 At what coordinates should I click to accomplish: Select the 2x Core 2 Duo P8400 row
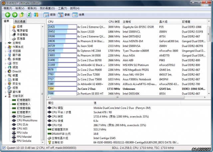(x=127, y=70)
